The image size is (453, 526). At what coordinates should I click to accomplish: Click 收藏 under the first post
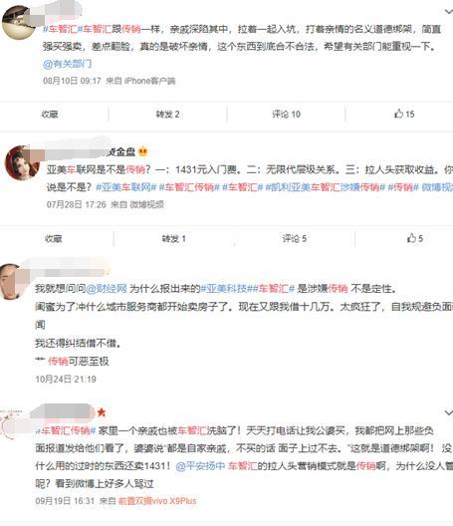[50, 115]
